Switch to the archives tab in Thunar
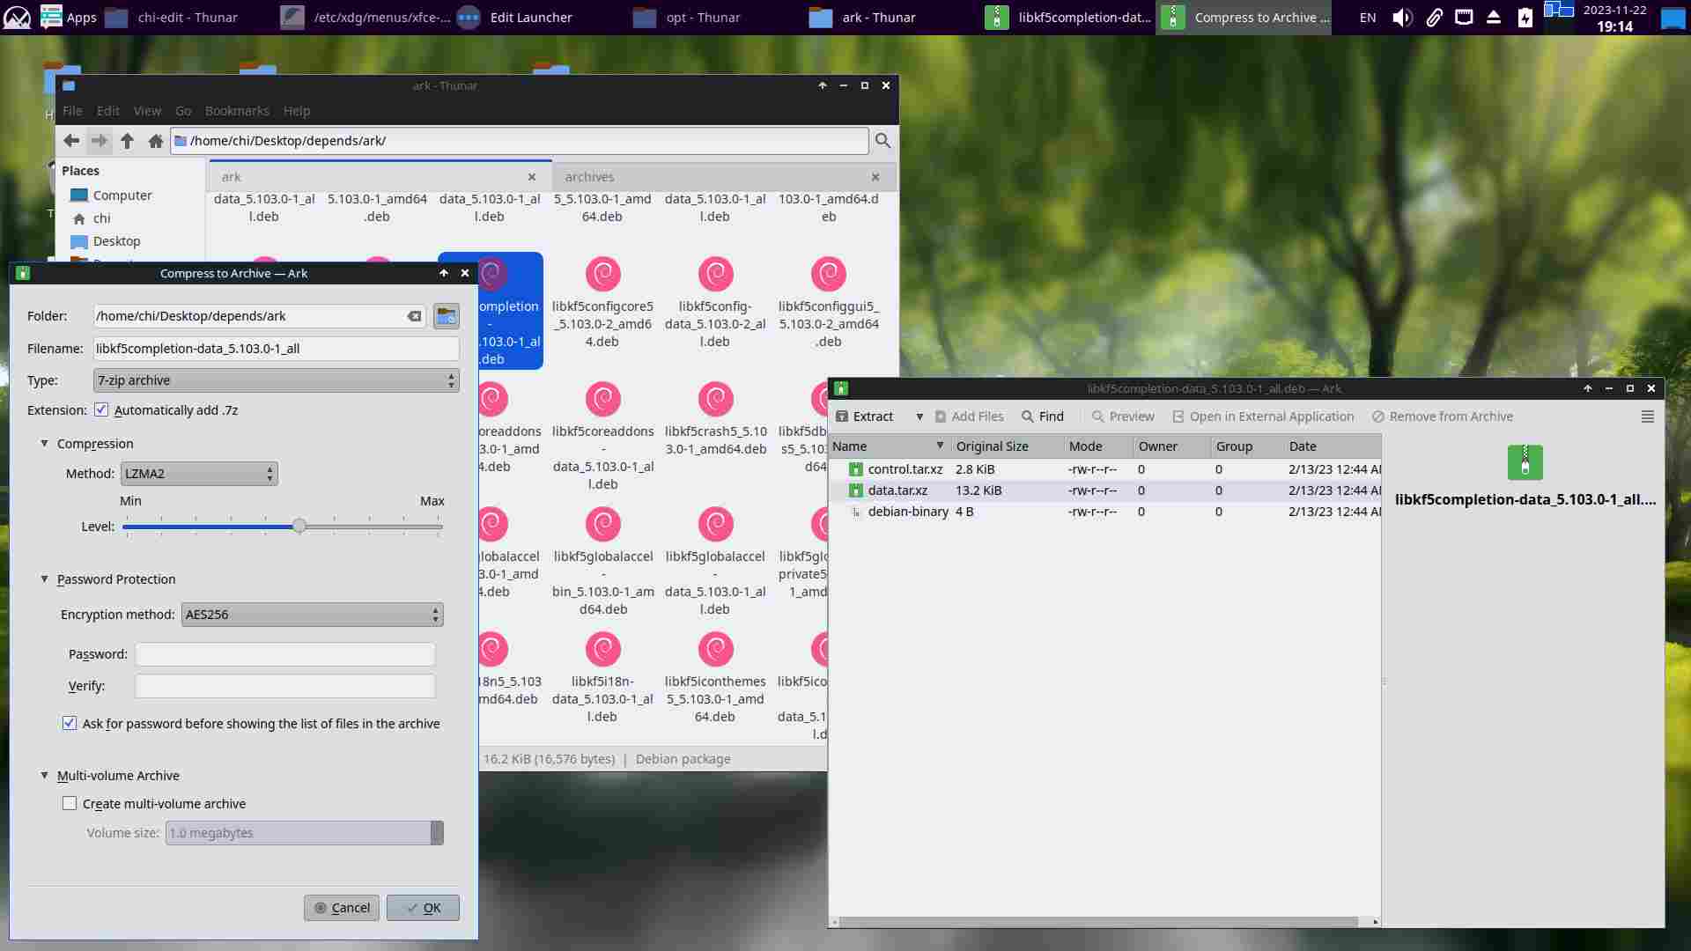Image resolution: width=1691 pixels, height=951 pixels. pos(589,177)
